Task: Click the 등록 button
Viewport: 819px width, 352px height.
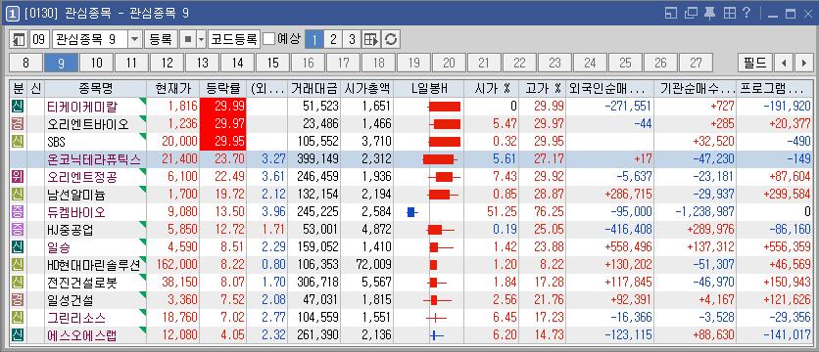Action: tap(161, 39)
